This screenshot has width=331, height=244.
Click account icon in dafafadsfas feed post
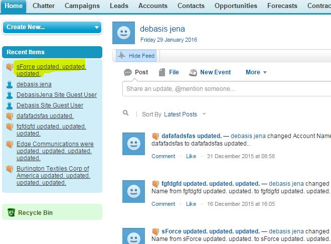(155, 136)
